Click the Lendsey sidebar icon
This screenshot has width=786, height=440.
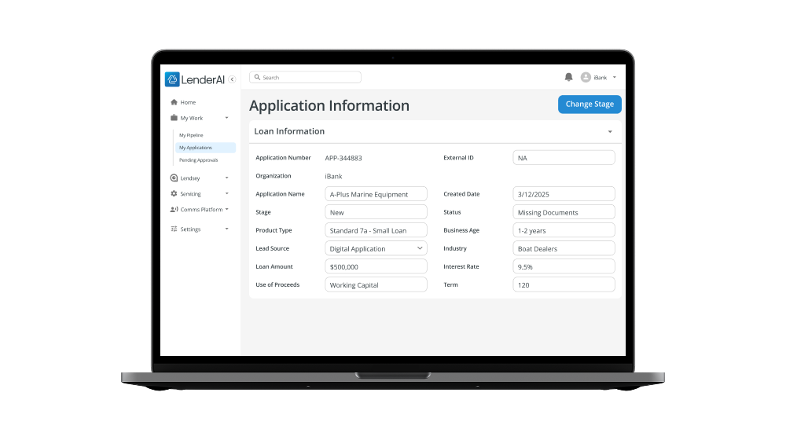tap(174, 178)
